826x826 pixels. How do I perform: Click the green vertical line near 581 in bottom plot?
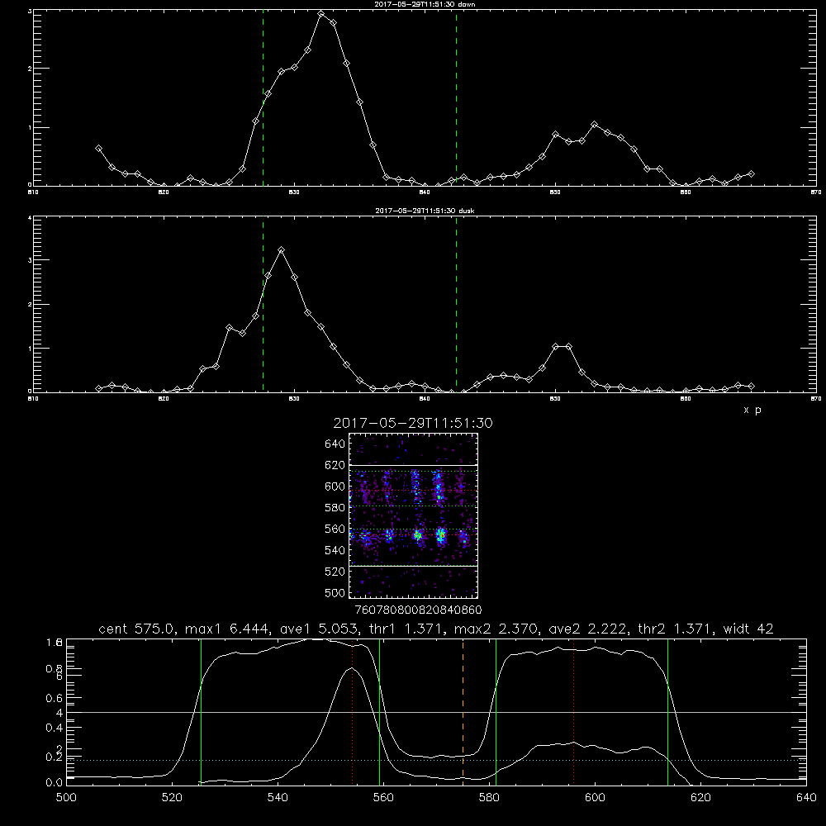click(x=496, y=711)
